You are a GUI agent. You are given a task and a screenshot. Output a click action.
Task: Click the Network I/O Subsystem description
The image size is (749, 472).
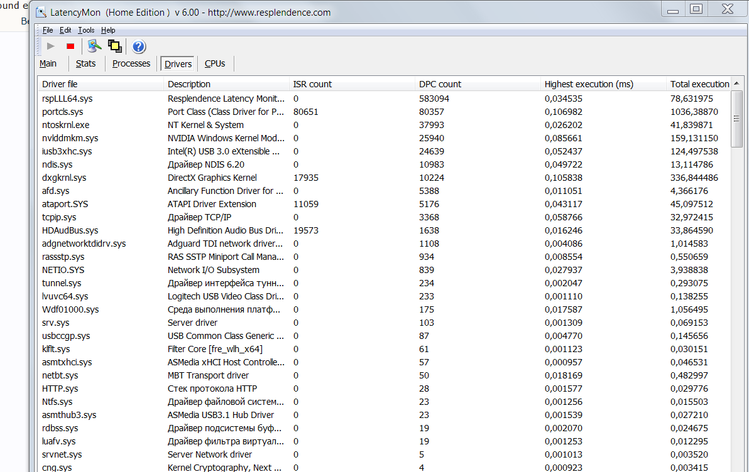[214, 270]
